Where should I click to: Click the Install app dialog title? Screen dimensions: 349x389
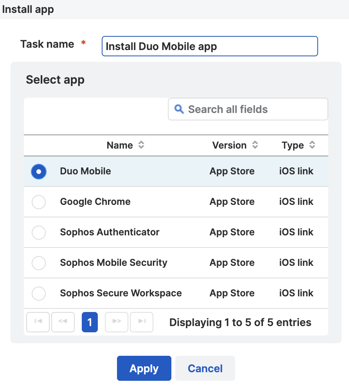pyautogui.click(x=28, y=9)
